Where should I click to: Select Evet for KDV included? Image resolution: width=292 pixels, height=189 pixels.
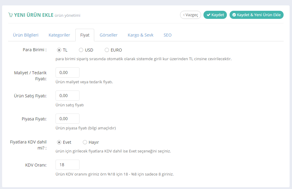tap(59, 142)
